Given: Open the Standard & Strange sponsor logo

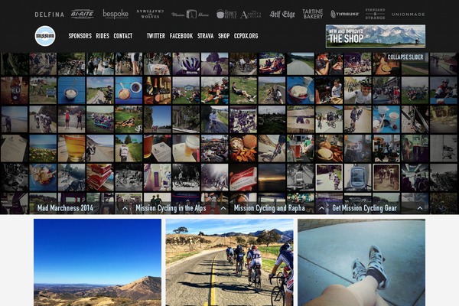Looking at the screenshot, I should [375, 14].
